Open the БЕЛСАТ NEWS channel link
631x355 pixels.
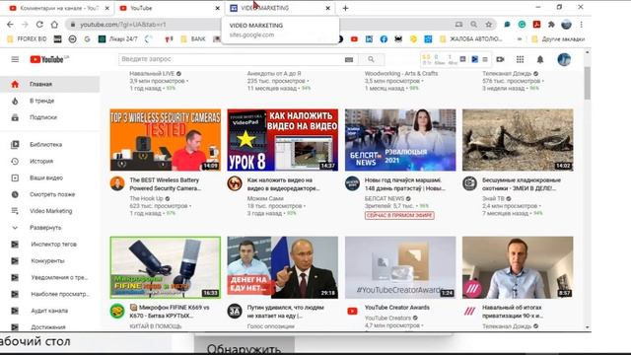385,198
